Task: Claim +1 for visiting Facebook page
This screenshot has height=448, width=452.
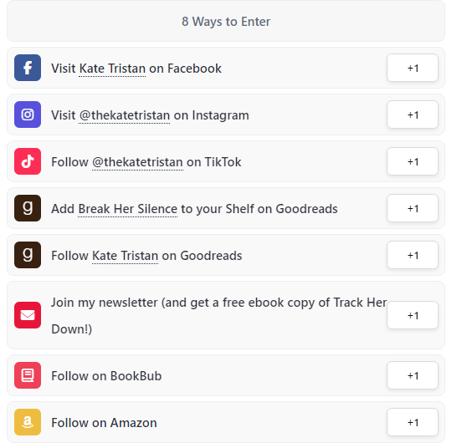Action: (413, 68)
